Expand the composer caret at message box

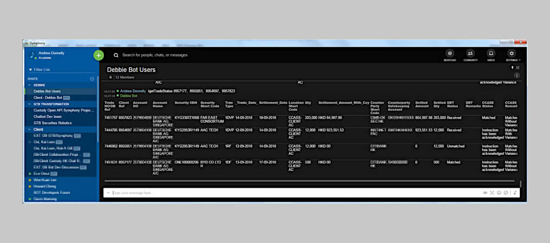click(108, 193)
